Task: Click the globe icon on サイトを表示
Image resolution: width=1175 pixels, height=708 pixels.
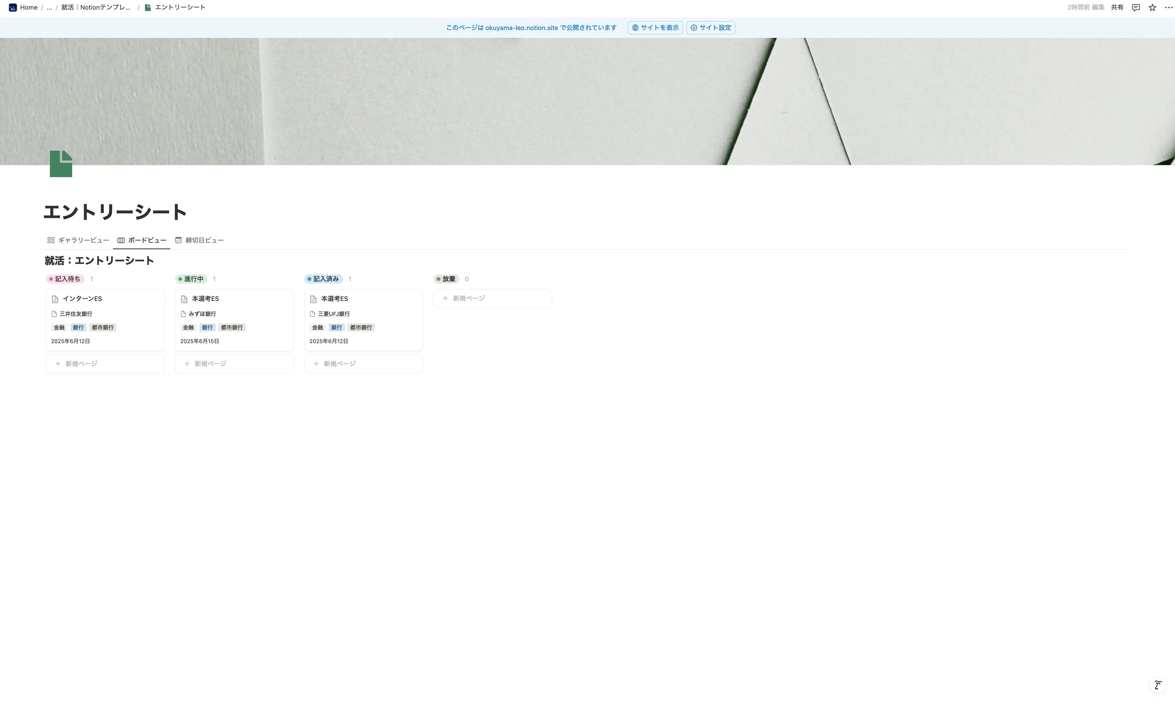Action: 635,28
